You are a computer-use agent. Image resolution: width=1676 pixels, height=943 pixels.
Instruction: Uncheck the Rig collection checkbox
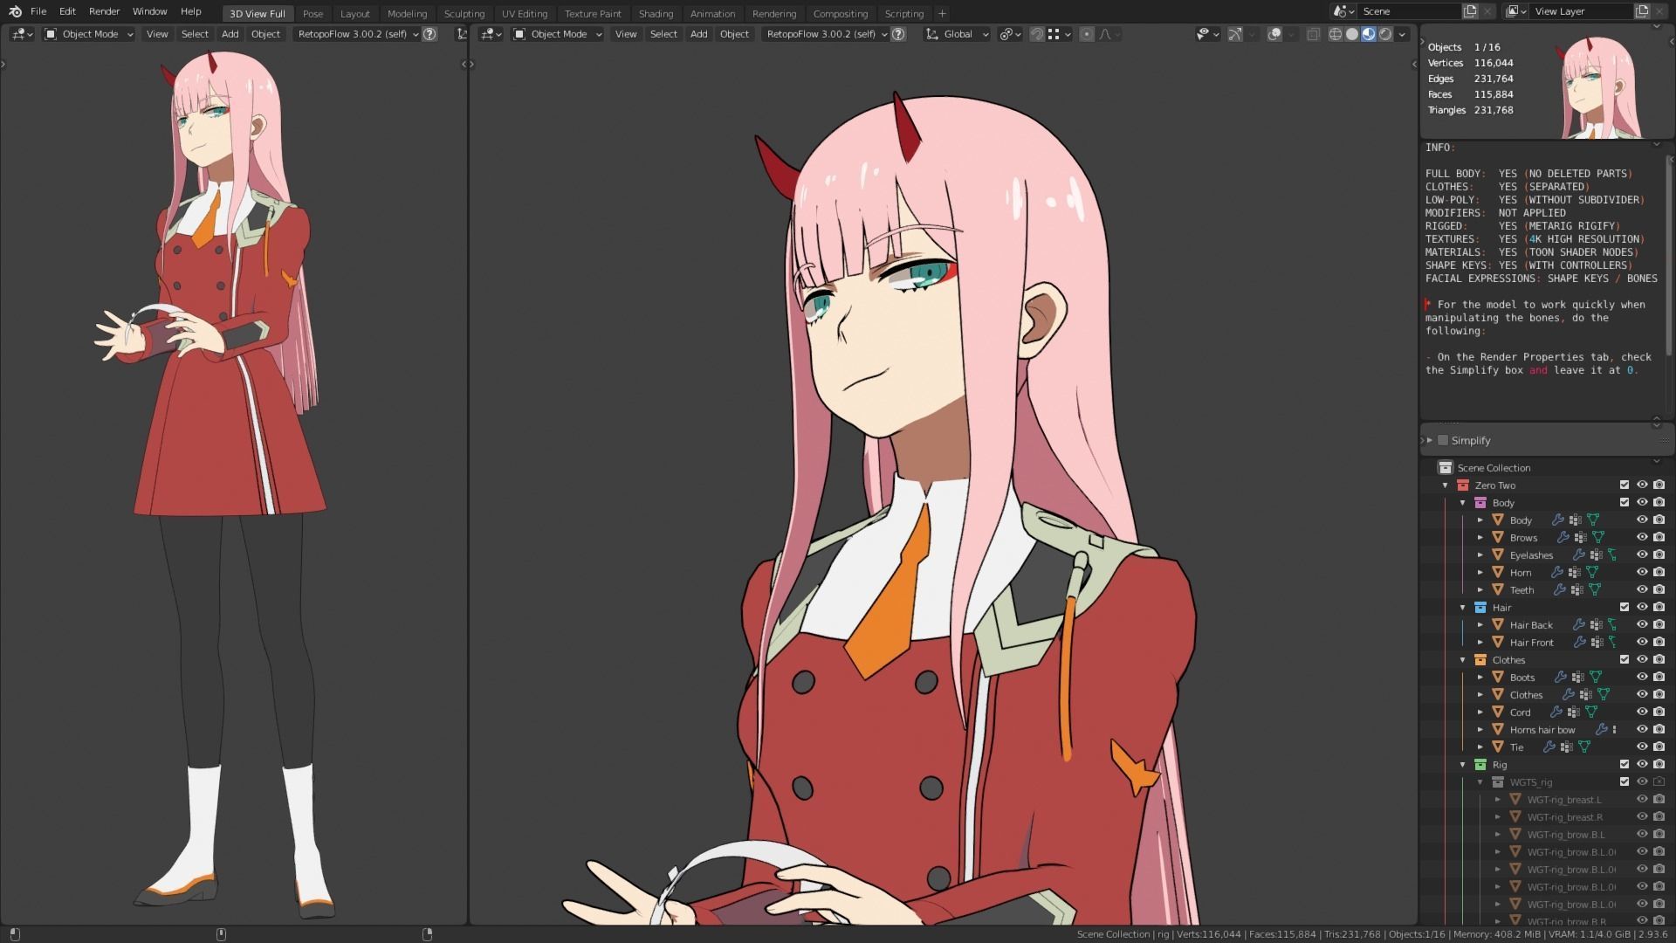click(x=1624, y=764)
